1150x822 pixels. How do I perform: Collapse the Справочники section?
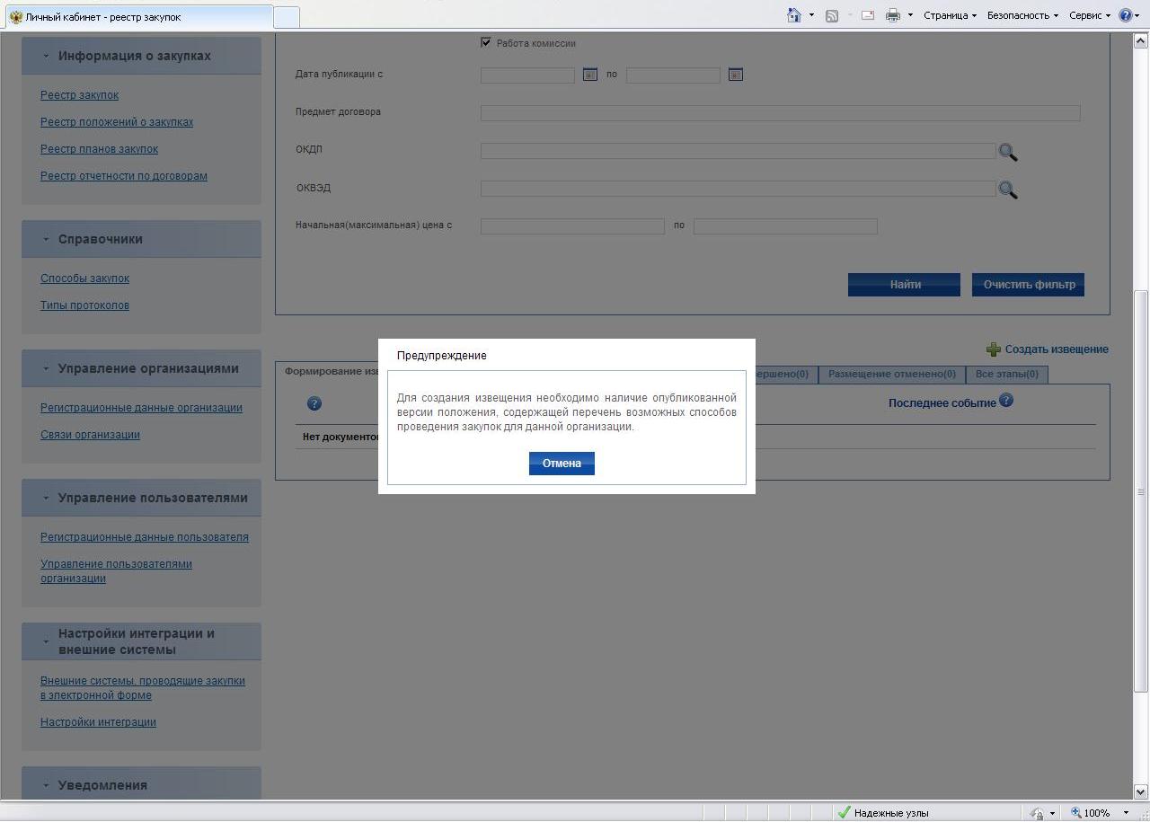tap(46, 239)
